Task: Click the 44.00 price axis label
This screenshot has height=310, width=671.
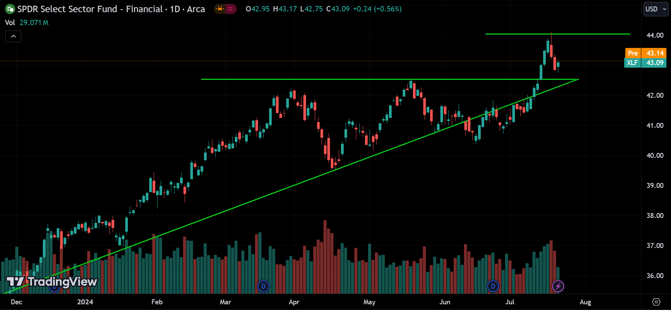Action: click(x=655, y=35)
